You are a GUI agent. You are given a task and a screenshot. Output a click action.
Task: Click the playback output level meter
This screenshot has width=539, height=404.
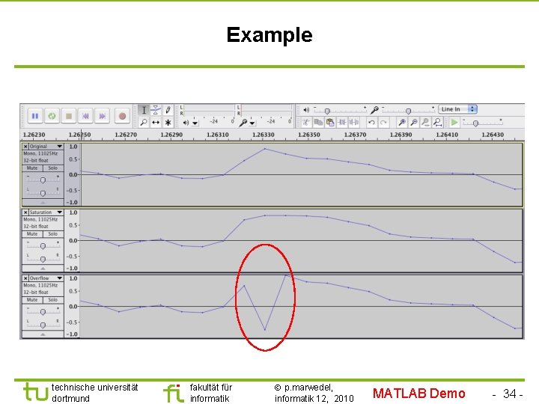[x=208, y=110]
